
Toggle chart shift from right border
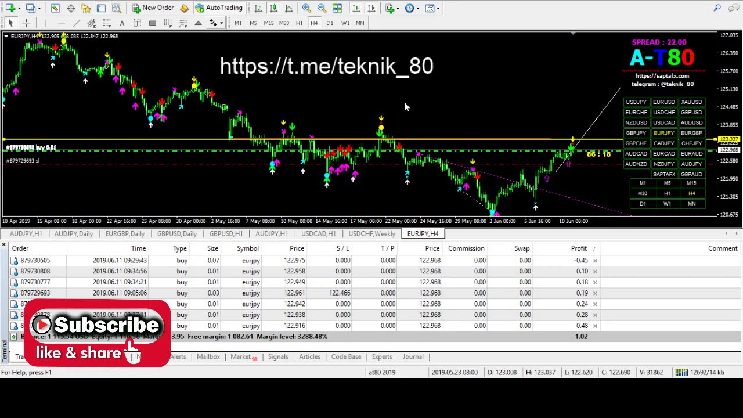(371, 8)
